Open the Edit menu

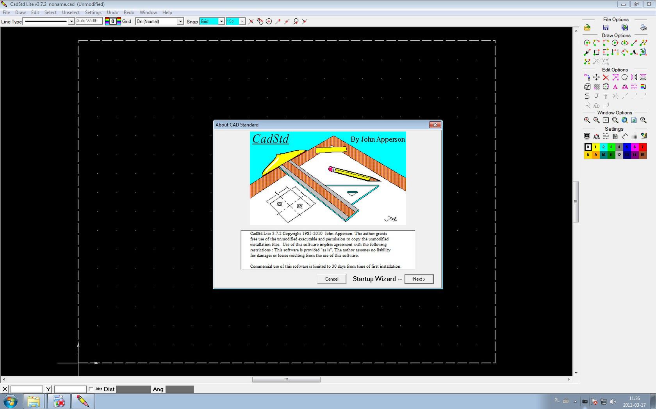point(35,12)
